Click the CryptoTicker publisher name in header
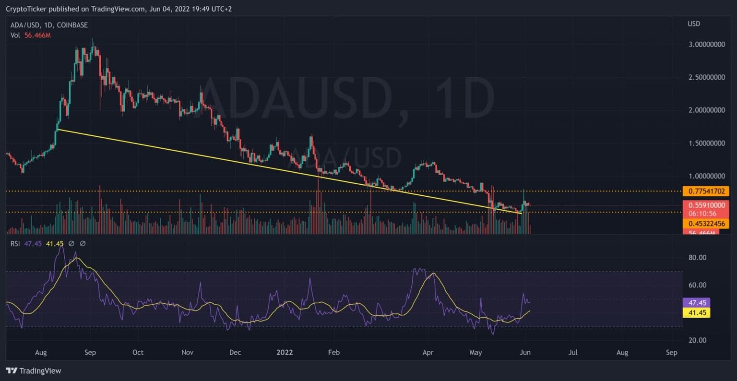Image resolution: width=737 pixels, height=381 pixels. (x=26, y=9)
